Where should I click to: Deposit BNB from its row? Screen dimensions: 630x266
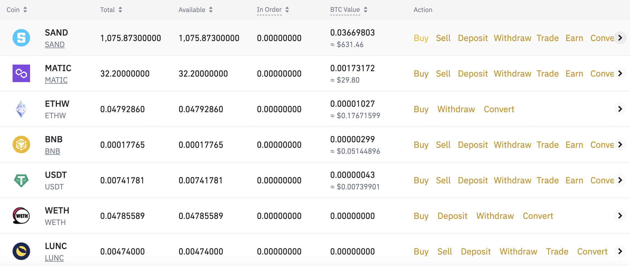pyautogui.click(x=473, y=145)
